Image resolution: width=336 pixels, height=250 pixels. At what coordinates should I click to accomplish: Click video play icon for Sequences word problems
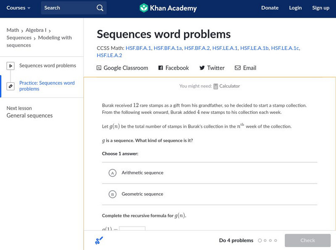(x=10, y=66)
